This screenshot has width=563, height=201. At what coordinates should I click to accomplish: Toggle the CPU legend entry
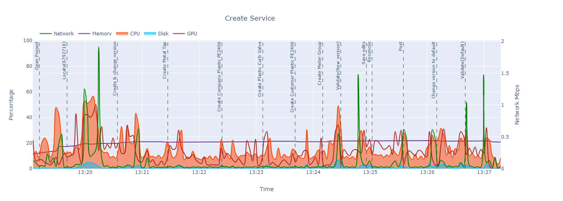coord(128,34)
